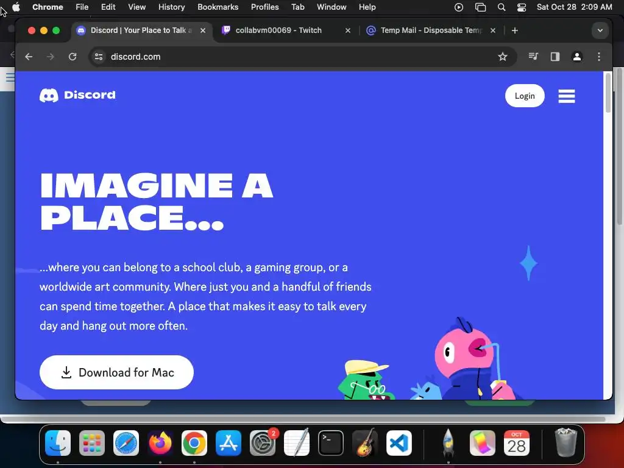Viewport: 624px width, 468px height.
Task: Open the View menu
Action: pos(136,7)
